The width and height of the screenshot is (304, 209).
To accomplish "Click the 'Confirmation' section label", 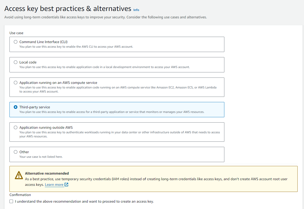I will [x=20, y=195].
